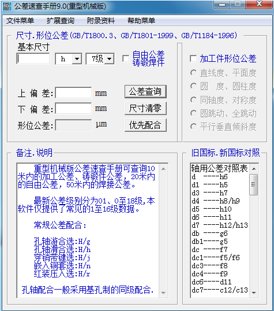Click text line 常规公差配合:
Screen dimensions: 274x311
[x=60, y=225]
